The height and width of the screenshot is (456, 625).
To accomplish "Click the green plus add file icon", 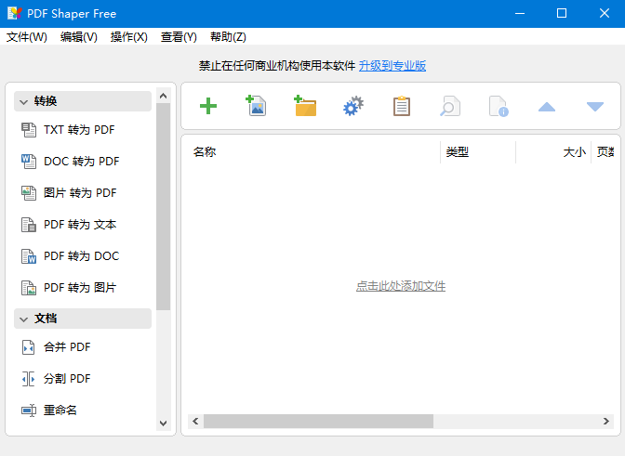I will pyautogui.click(x=208, y=106).
